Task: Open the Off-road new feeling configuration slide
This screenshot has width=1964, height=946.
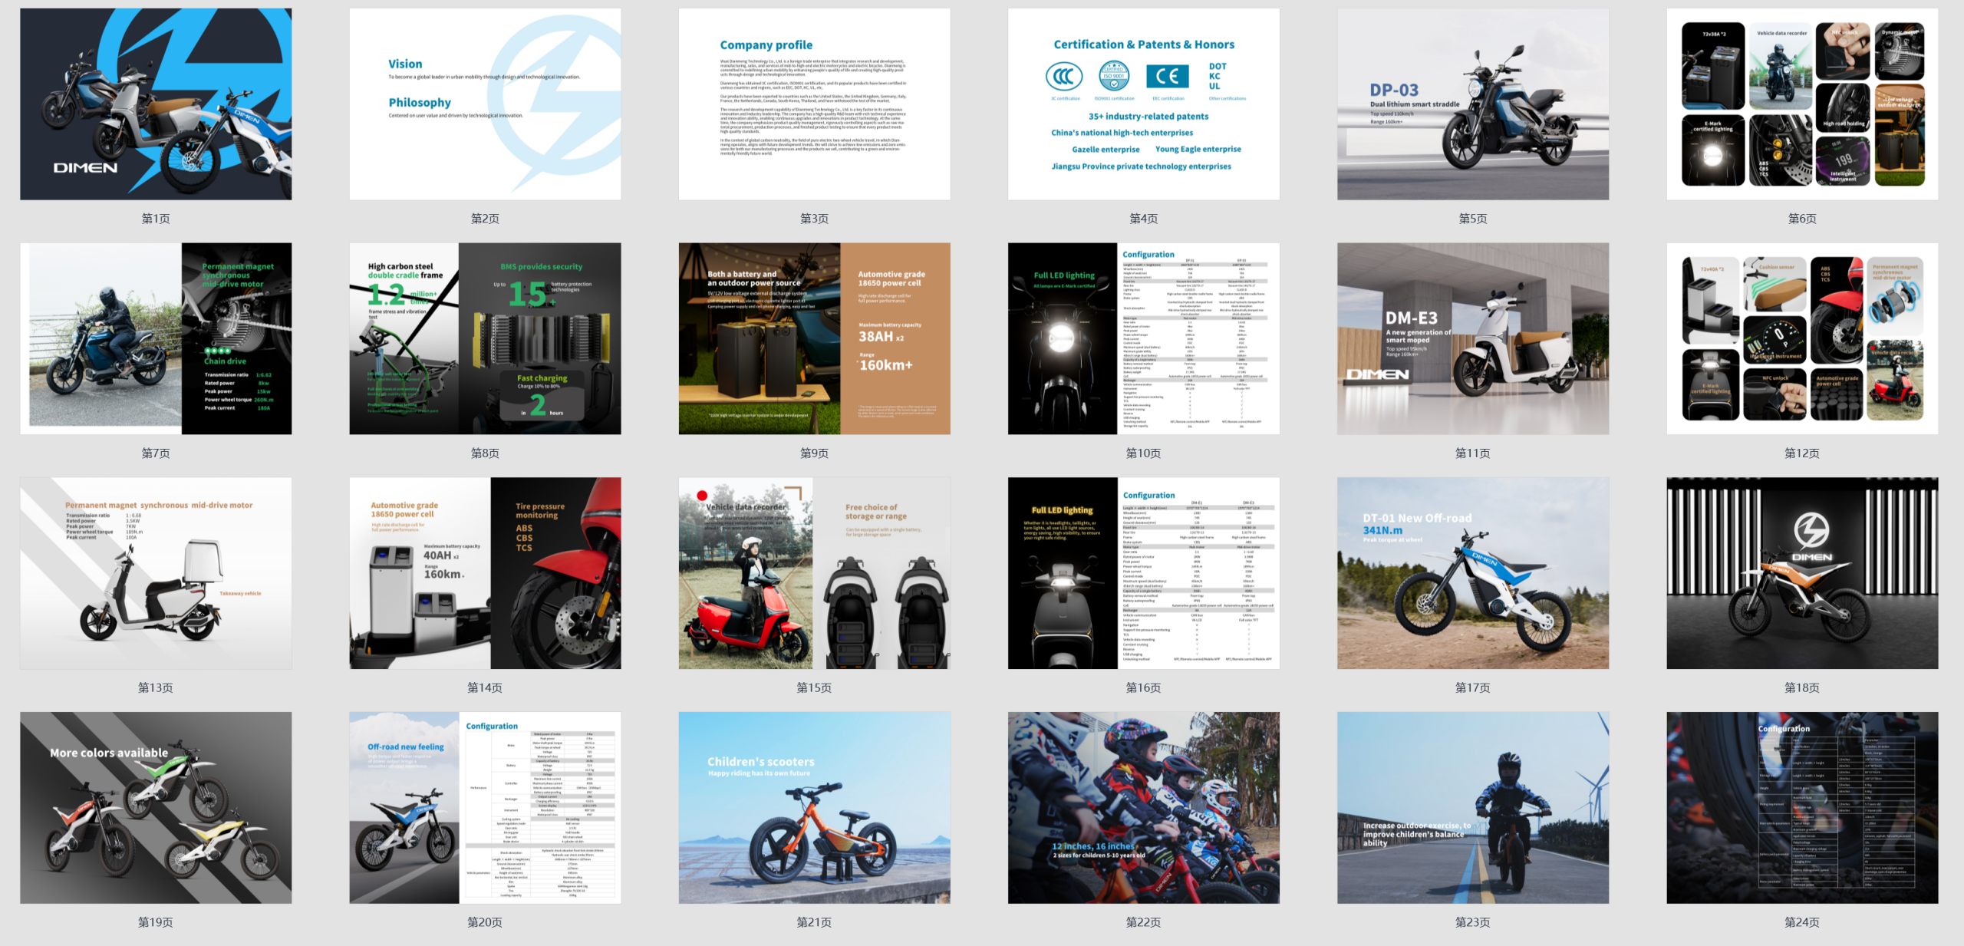Action: pyautogui.click(x=485, y=807)
